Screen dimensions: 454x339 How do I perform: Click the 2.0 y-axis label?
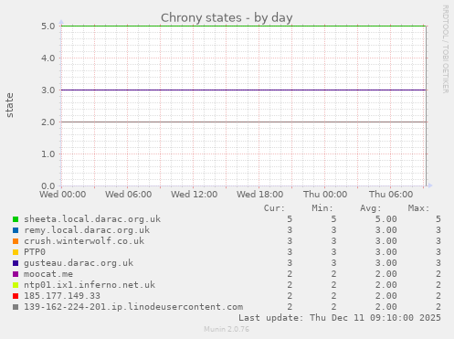click(48, 122)
